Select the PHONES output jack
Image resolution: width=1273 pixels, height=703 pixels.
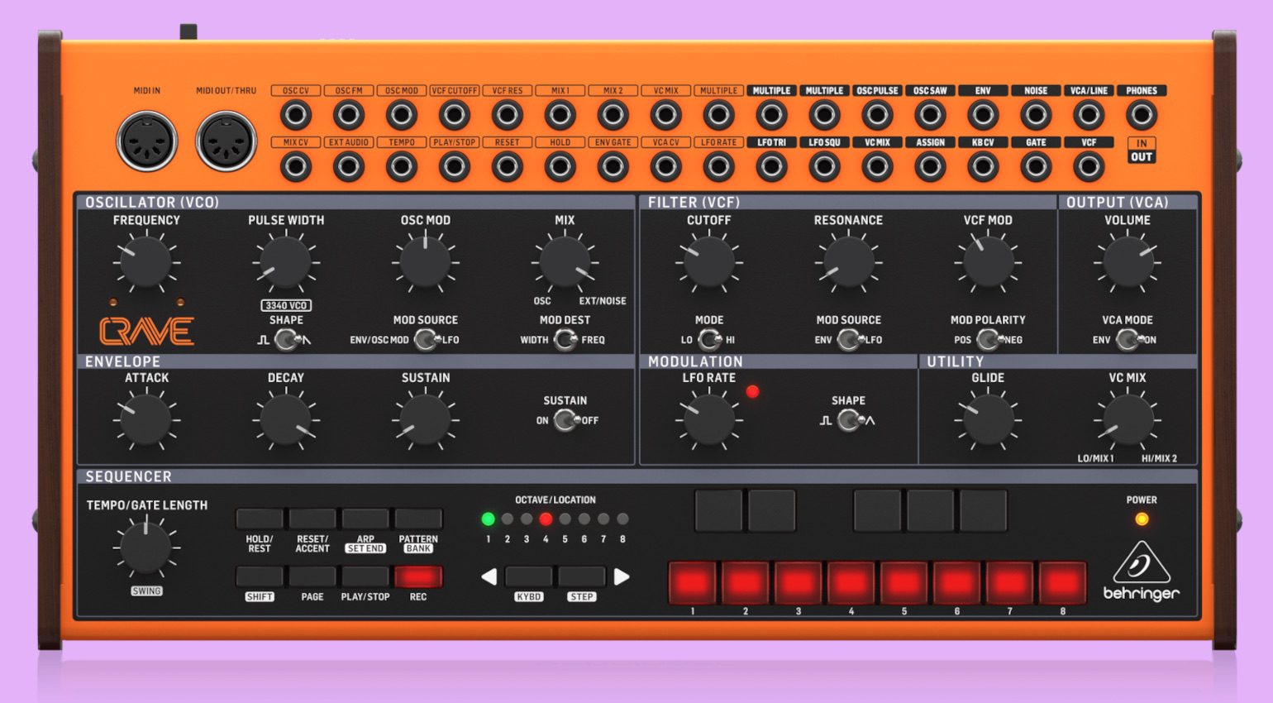coord(1142,114)
